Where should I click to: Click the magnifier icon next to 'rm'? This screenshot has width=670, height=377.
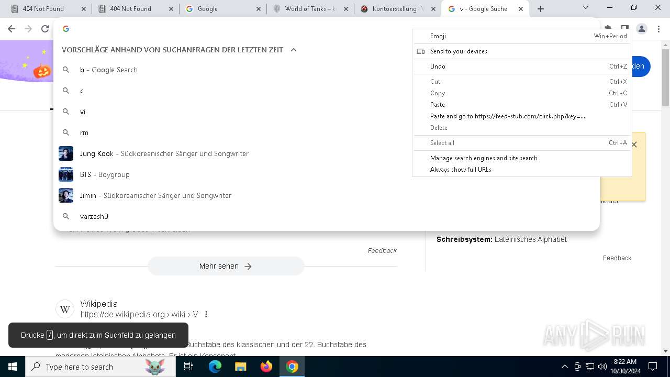(66, 132)
